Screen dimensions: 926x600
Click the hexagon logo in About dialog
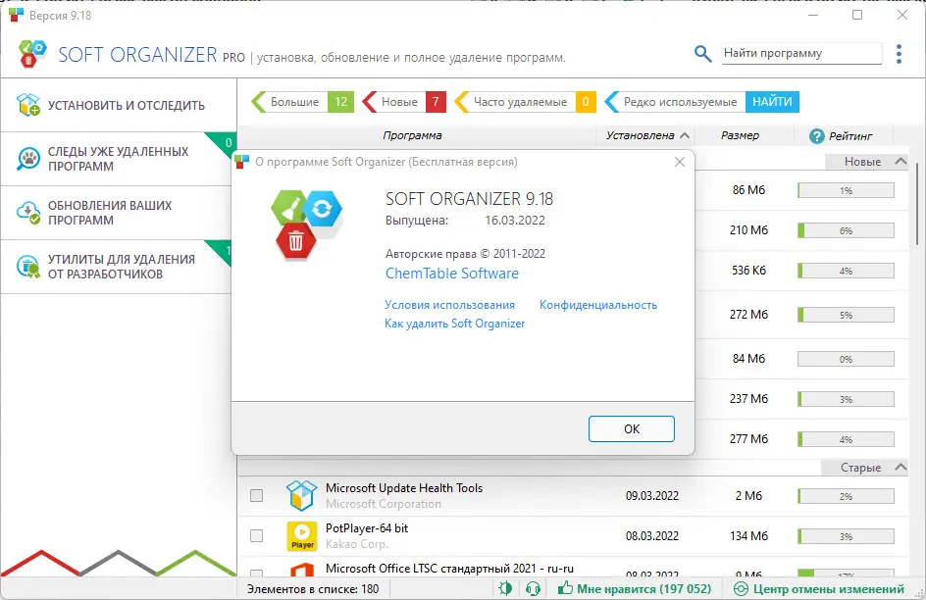click(306, 225)
